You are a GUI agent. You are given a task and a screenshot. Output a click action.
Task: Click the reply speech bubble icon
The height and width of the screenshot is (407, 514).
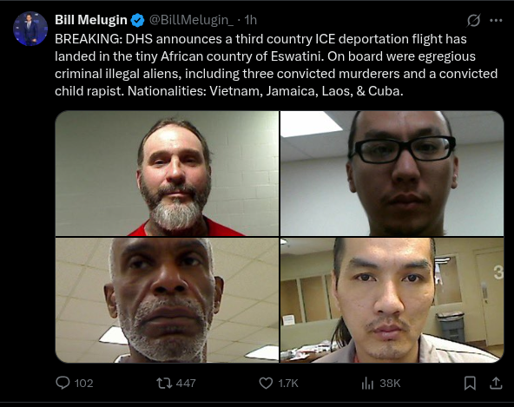[63, 383]
